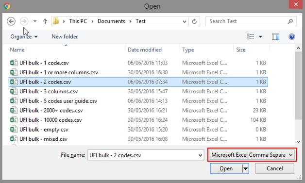Click the Open button
This screenshot has width=305, height=183.
tap(226, 168)
